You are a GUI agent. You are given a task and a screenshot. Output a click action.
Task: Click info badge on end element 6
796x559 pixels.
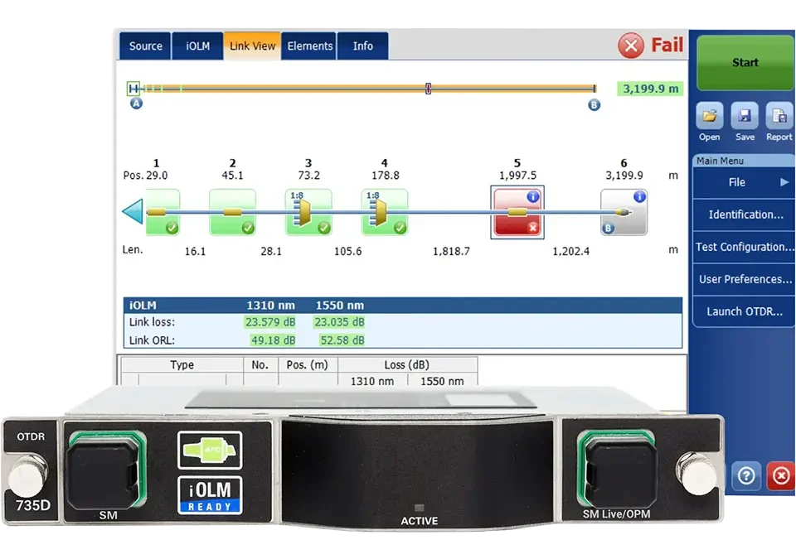tap(639, 196)
